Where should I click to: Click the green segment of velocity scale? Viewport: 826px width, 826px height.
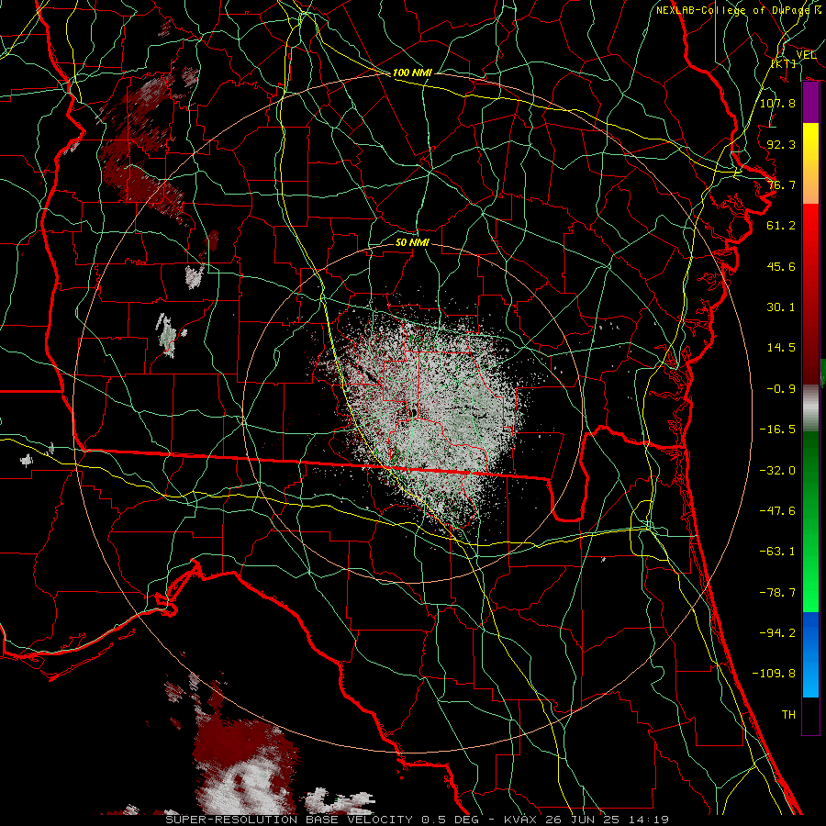pos(810,521)
